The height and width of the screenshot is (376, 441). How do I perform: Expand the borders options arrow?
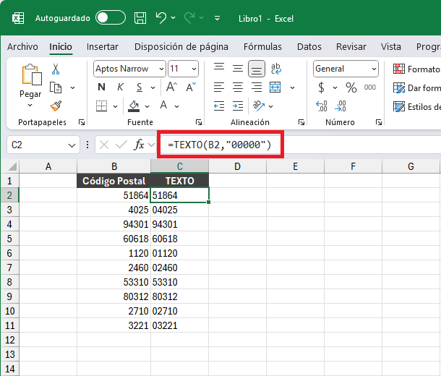point(116,106)
